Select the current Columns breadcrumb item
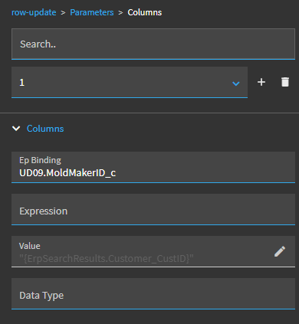Viewport: 299px width, 324px height. click(x=145, y=12)
